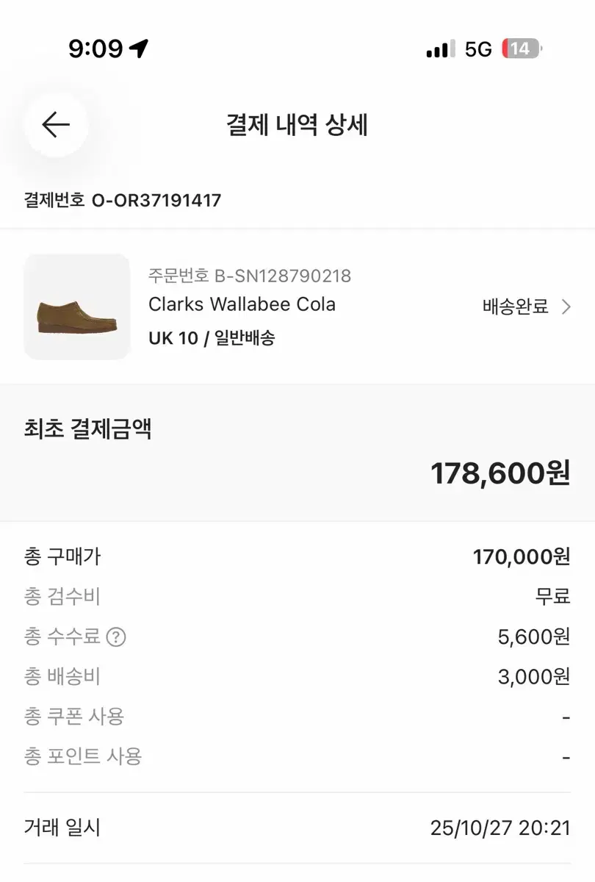Screen dimensions: 595x882
Task: Tap the 5G network indicator
Action: click(478, 49)
